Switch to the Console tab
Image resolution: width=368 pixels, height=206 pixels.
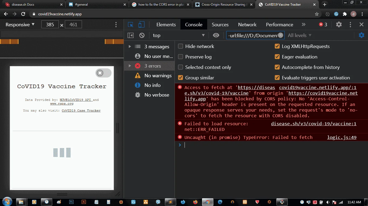194,25
